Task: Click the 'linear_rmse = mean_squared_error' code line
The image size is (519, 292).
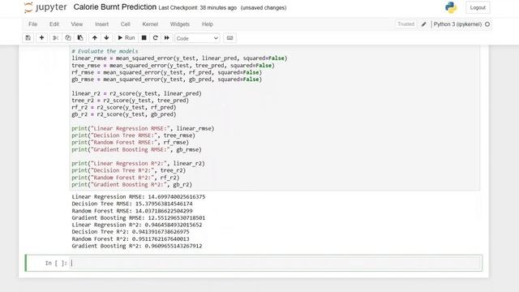Action: coord(179,58)
